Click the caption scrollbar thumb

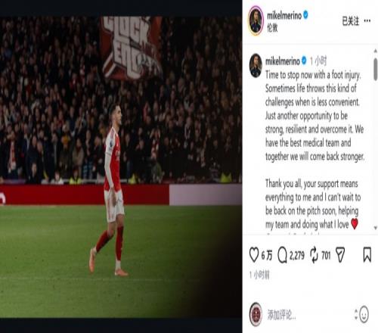click(376, 69)
